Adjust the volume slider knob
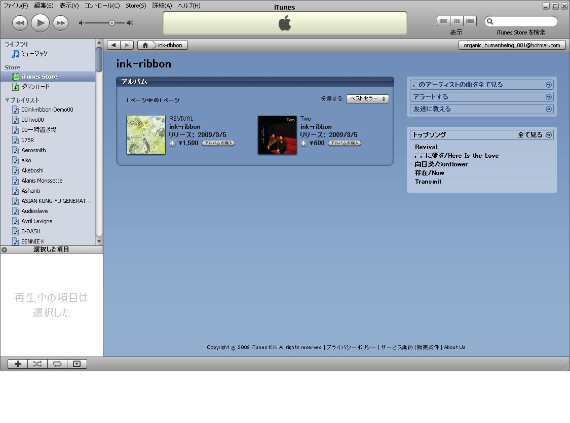Image resolution: width=570 pixels, height=423 pixels. pyautogui.click(x=112, y=23)
